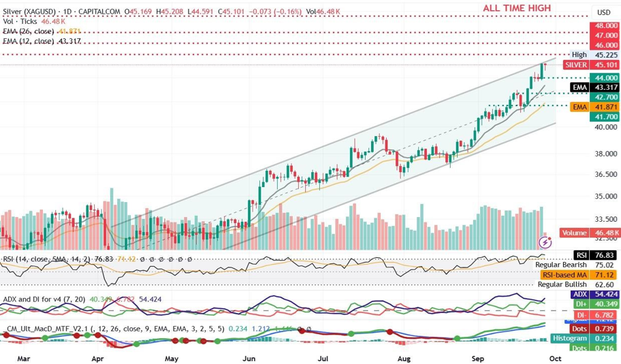
Task: Select the ALL TIME HIGH text annotation
Action: coord(516,8)
